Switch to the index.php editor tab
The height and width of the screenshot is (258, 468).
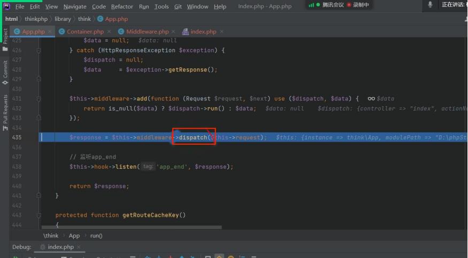(x=203, y=32)
